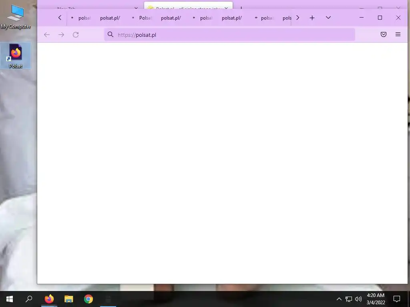Open the notification action center icon
Image resolution: width=410 pixels, height=307 pixels.
click(397, 299)
